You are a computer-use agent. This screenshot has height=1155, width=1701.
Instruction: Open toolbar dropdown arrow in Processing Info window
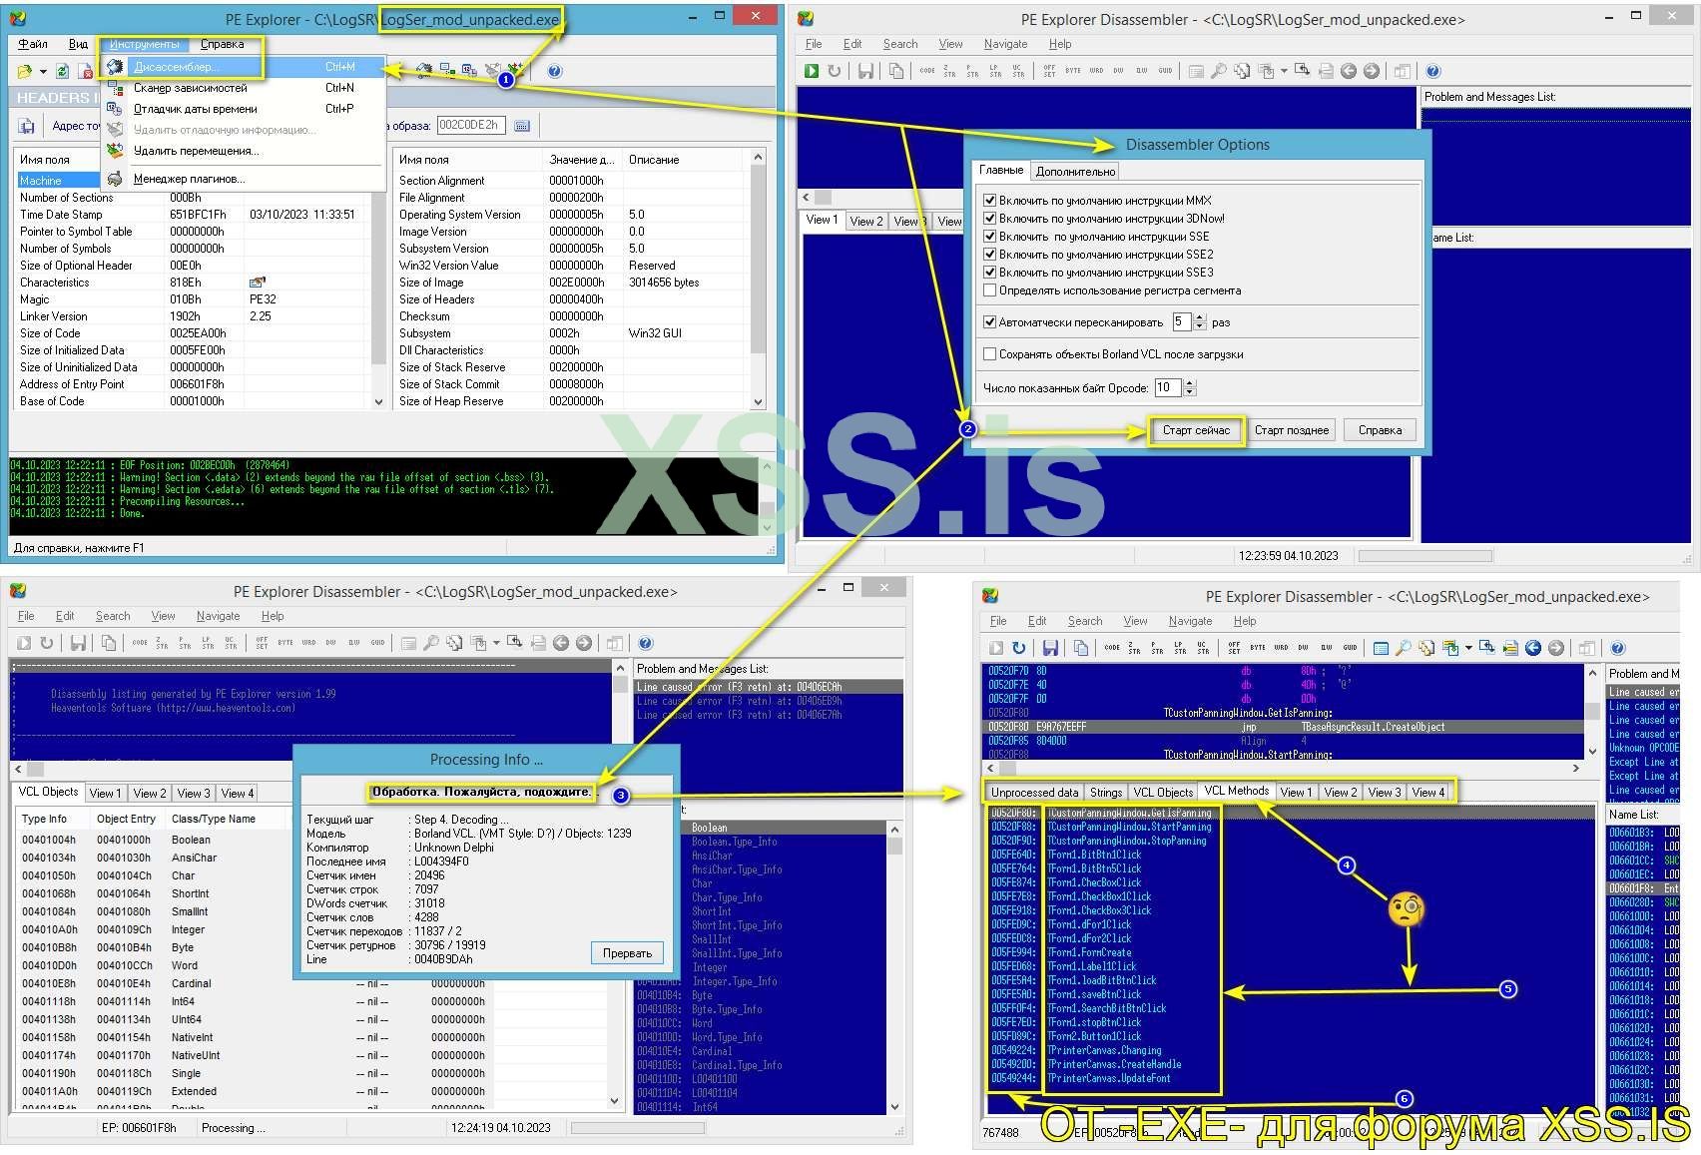(x=496, y=643)
